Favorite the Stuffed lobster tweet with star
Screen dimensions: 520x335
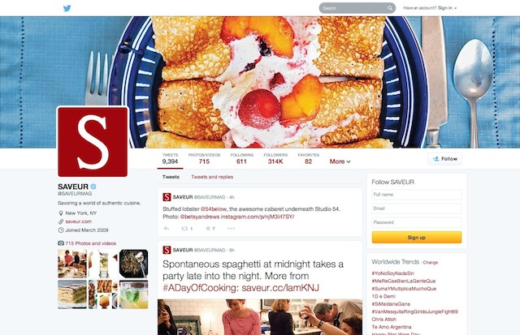point(208,229)
